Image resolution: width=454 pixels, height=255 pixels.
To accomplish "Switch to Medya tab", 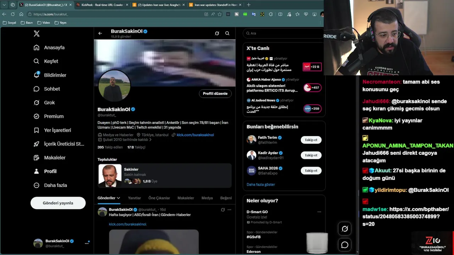I will click(x=207, y=198).
